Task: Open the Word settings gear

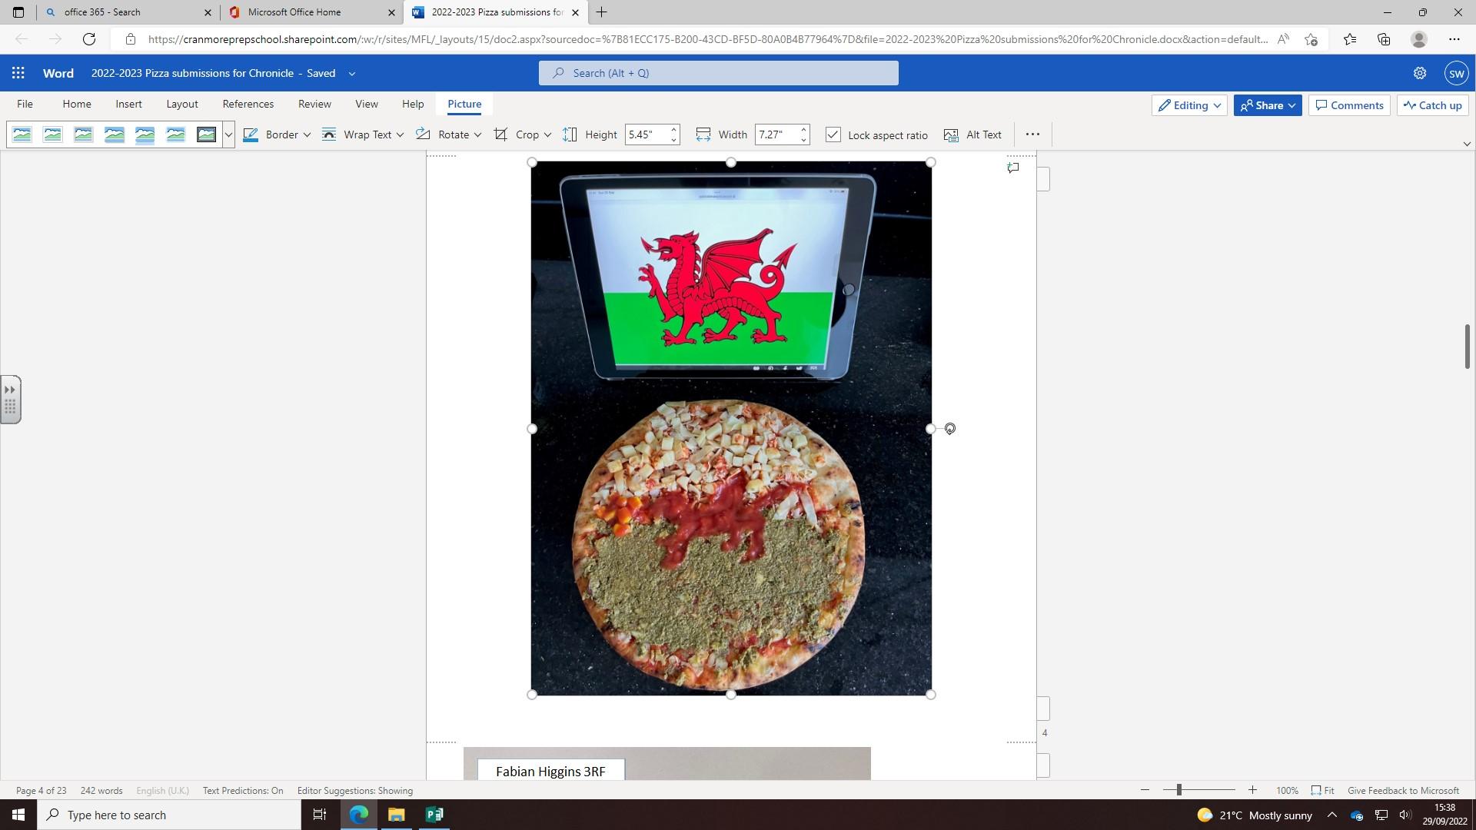Action: [1419, 73]
